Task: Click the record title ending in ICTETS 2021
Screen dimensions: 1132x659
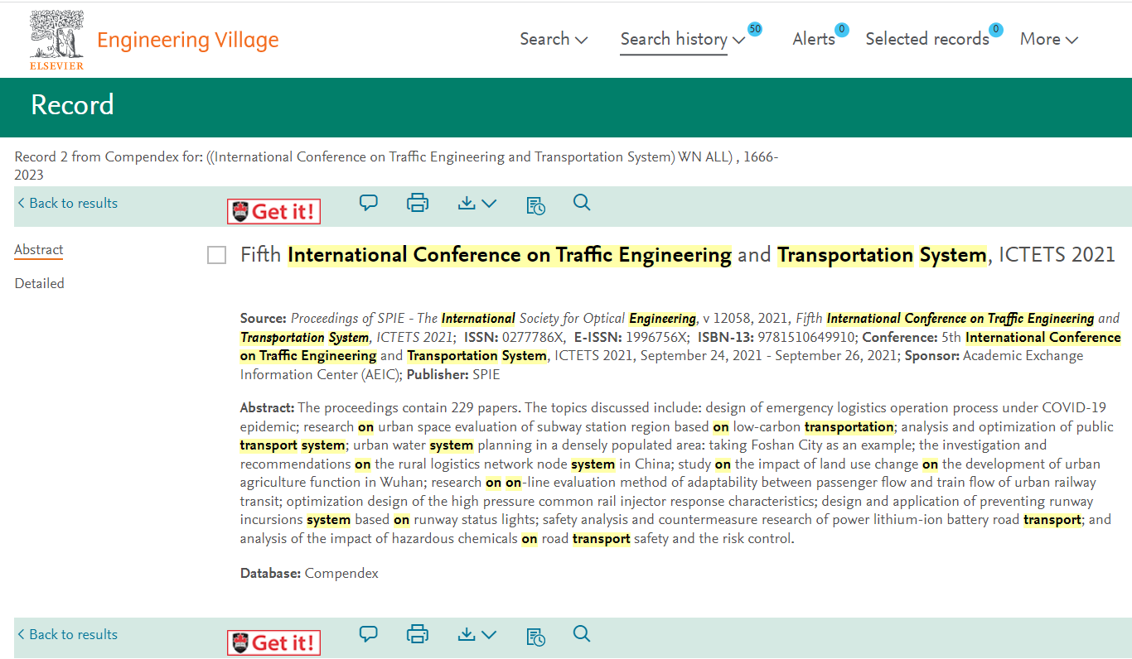Action: pos(678,255)
